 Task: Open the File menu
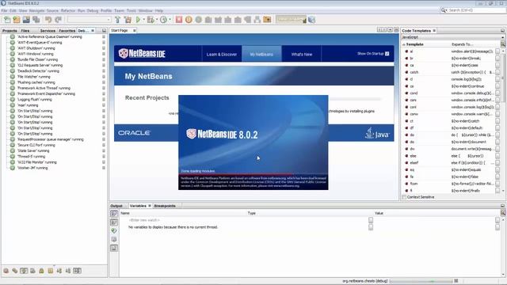coord(4,10)
